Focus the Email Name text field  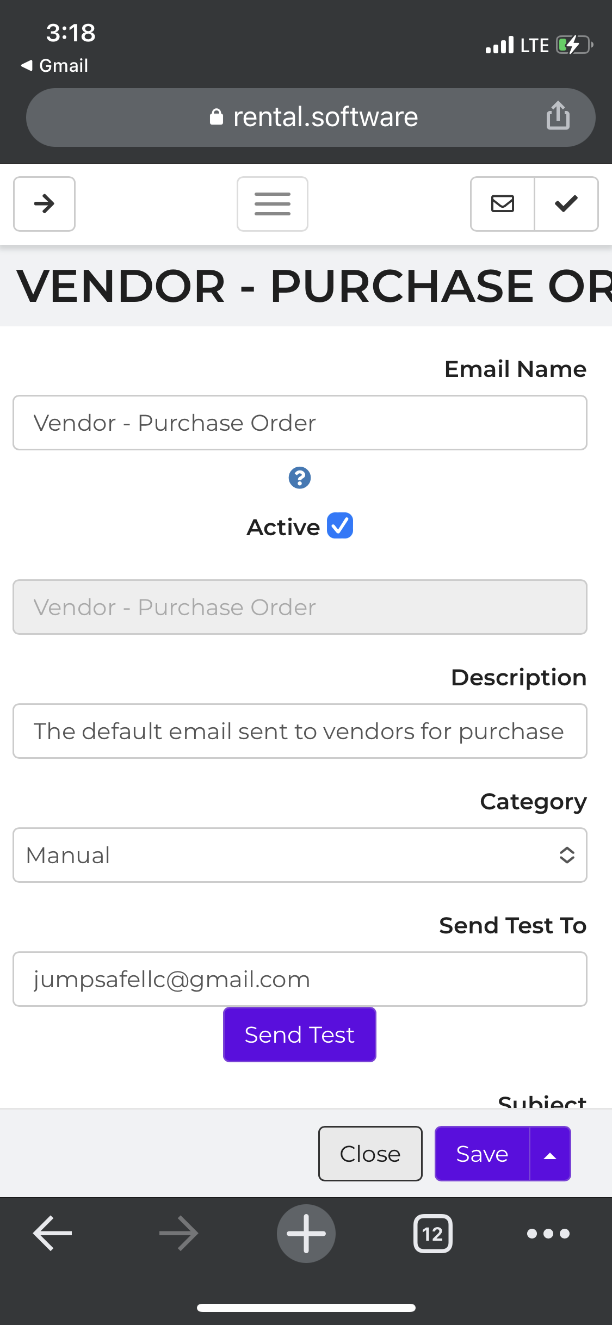(x=299, y=423)
